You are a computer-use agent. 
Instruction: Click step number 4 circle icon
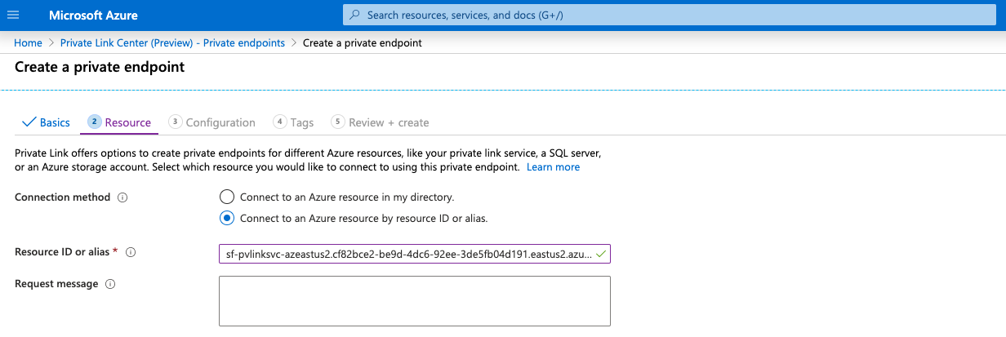click(279, 122)
